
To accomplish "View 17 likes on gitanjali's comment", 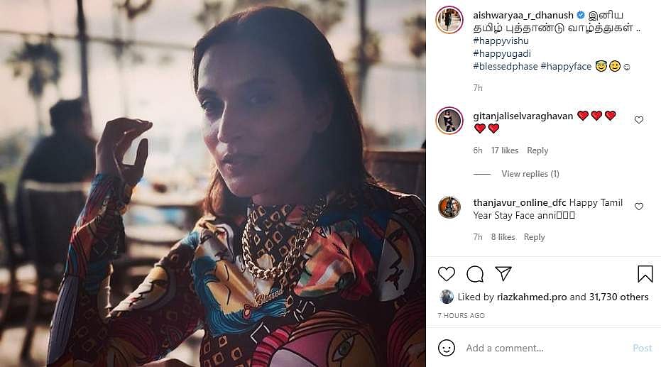I will point(505,150).
